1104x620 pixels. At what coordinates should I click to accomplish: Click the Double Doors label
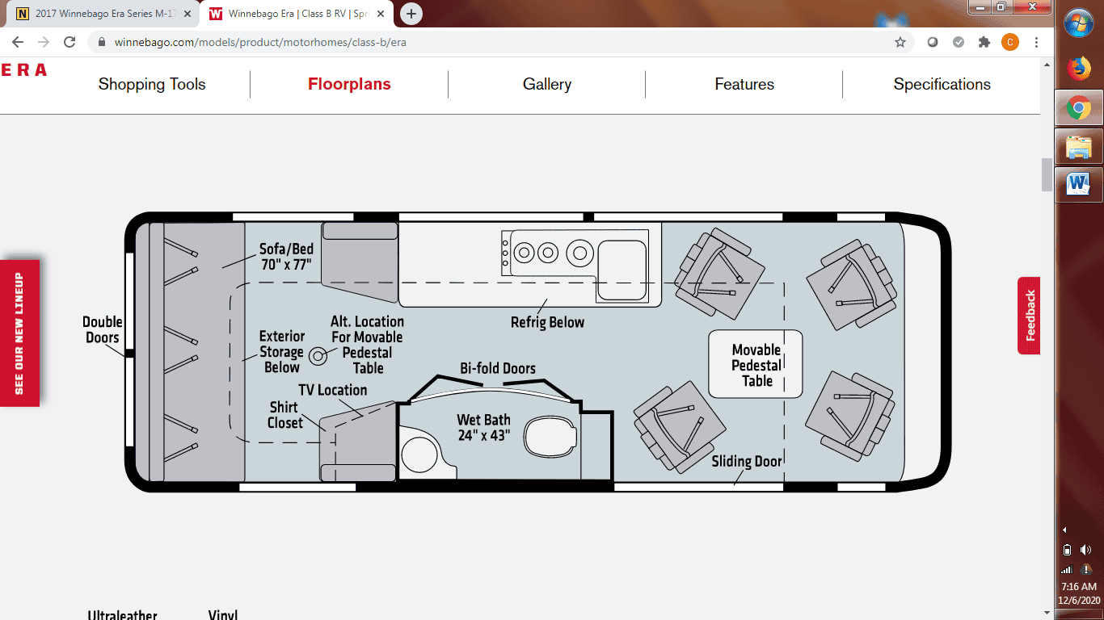(103, 329)
